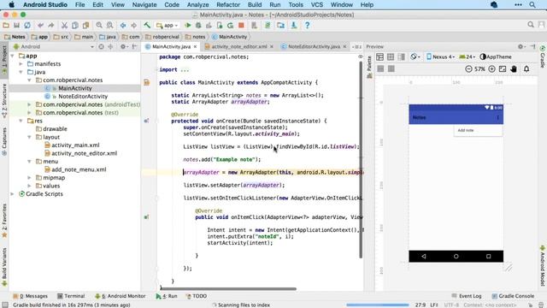Toggle the 1: Project tool window

point(4,60)
